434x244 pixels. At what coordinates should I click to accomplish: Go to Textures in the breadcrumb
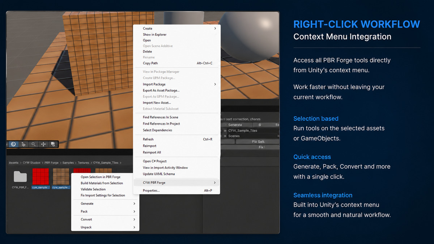click(x=83, y=163)
